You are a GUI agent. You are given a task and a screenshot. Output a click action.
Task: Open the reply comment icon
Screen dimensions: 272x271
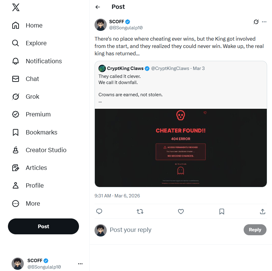click(99, 211)
